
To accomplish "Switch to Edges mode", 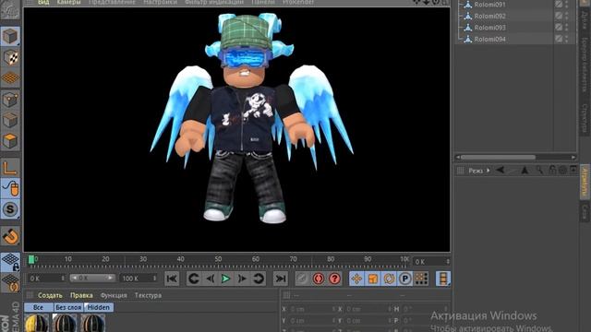I will (10, 121).
